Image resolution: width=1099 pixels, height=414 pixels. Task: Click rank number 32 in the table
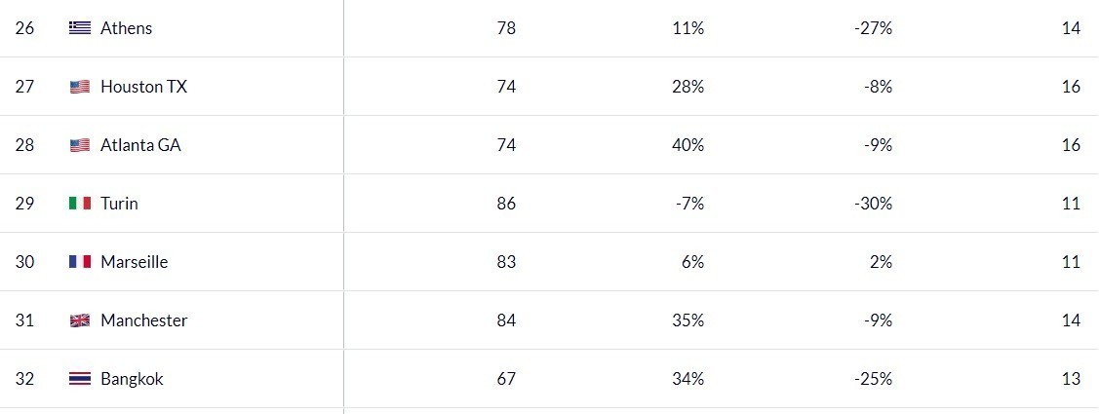click(x=25, y=379)
